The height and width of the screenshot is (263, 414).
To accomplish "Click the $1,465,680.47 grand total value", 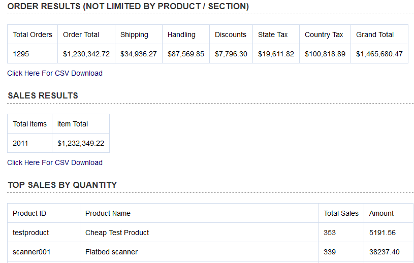I will click(379, 54).
